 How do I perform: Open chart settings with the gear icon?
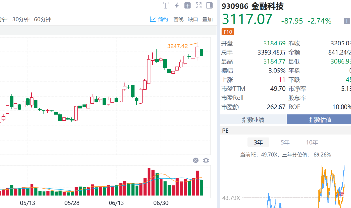tap(206, 160)
